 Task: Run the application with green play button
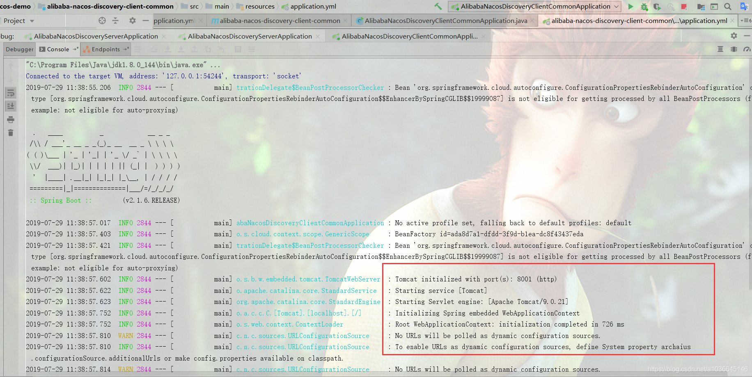(630, 7)
